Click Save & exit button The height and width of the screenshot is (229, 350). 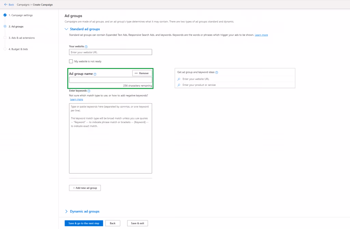tap(137, 223)
